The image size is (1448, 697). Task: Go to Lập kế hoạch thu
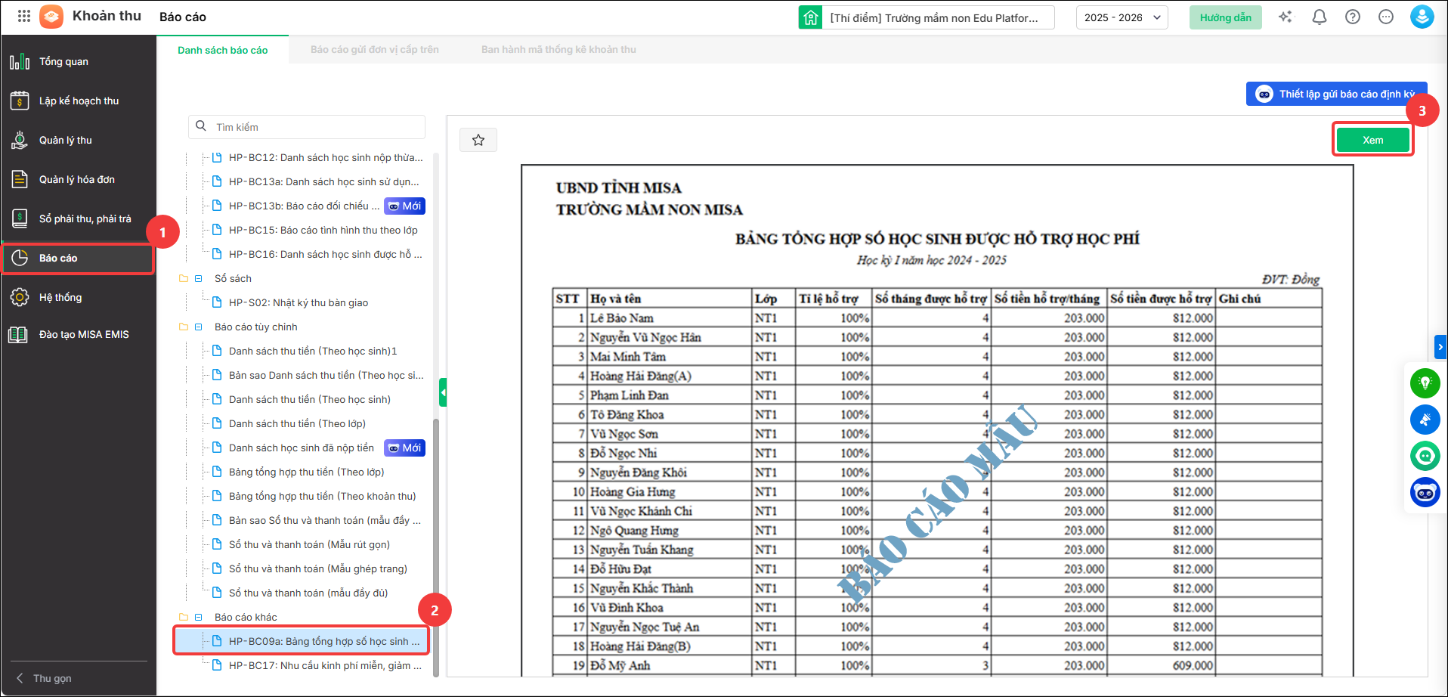(x=79, y=101)
